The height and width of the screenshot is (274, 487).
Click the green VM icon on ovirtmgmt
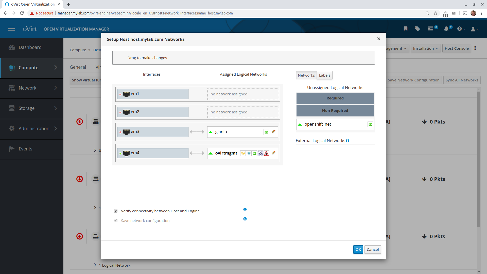pos(255,153)
